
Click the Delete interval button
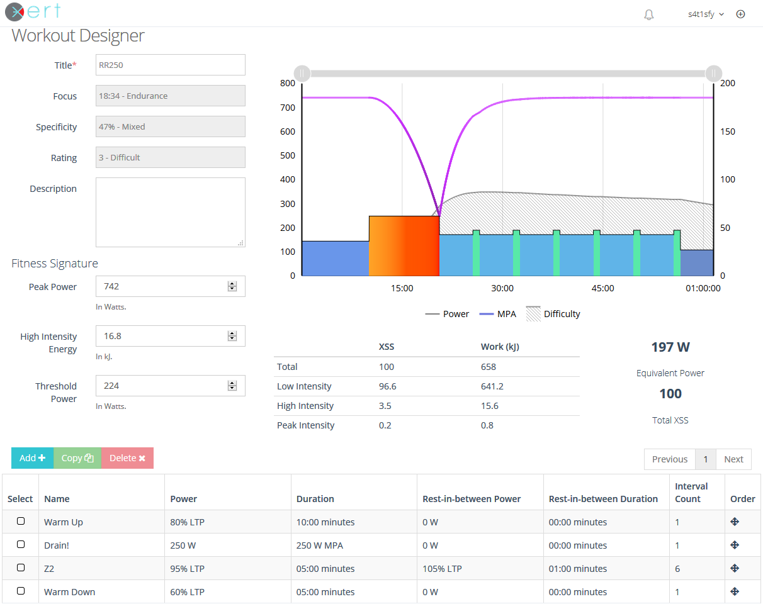pos(127,458)
